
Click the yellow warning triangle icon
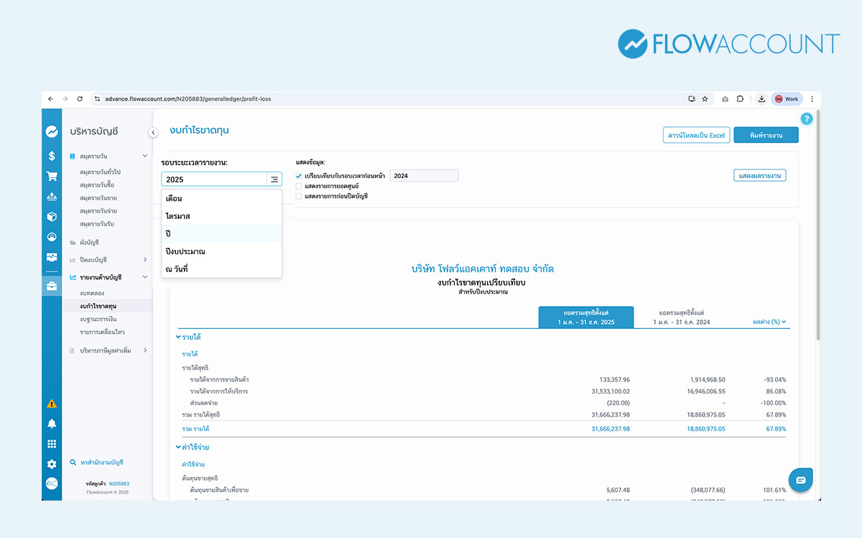(x=52, y=404)
